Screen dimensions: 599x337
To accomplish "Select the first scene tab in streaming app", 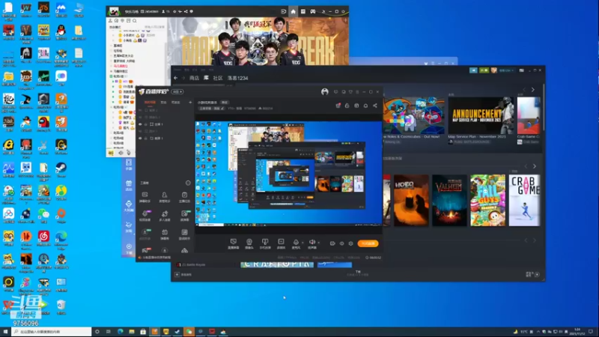I will point(150,103).
